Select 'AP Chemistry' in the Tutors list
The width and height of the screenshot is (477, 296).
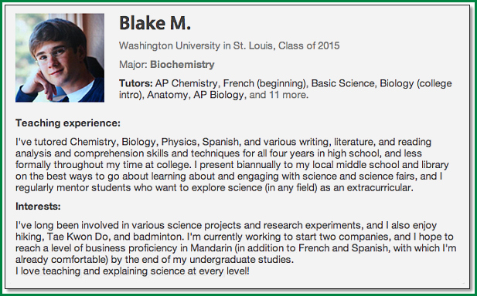point(186,83)
